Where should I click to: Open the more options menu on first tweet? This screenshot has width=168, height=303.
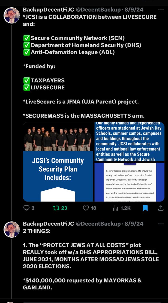(161, 10)
